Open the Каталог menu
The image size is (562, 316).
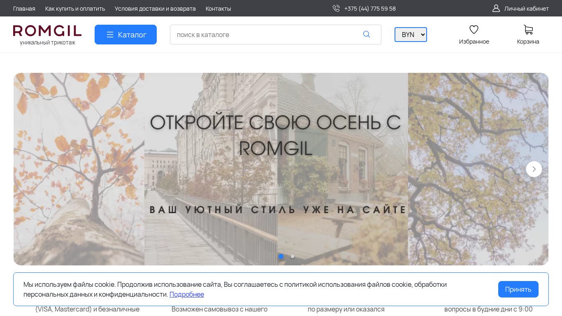(x=125, y=35)
